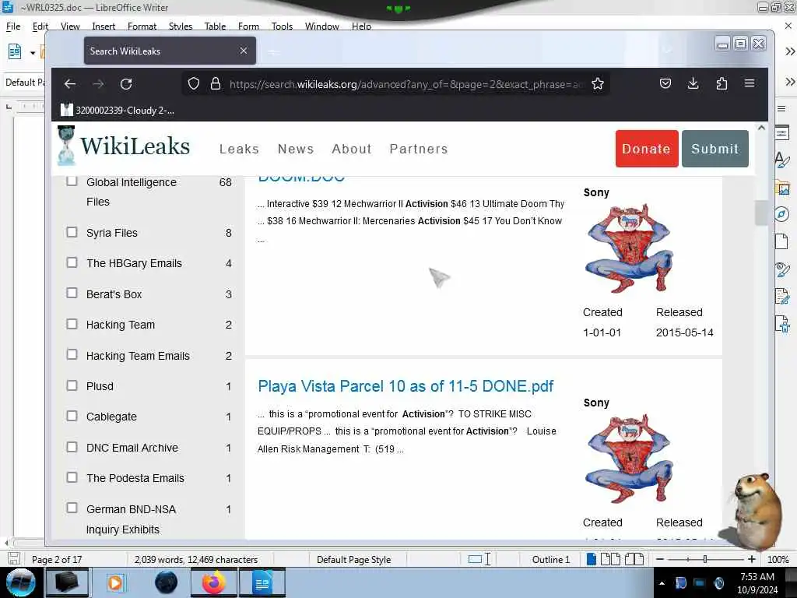
Task: Open Default Paragraph Style combo box
Action: (x=25, y=83)
